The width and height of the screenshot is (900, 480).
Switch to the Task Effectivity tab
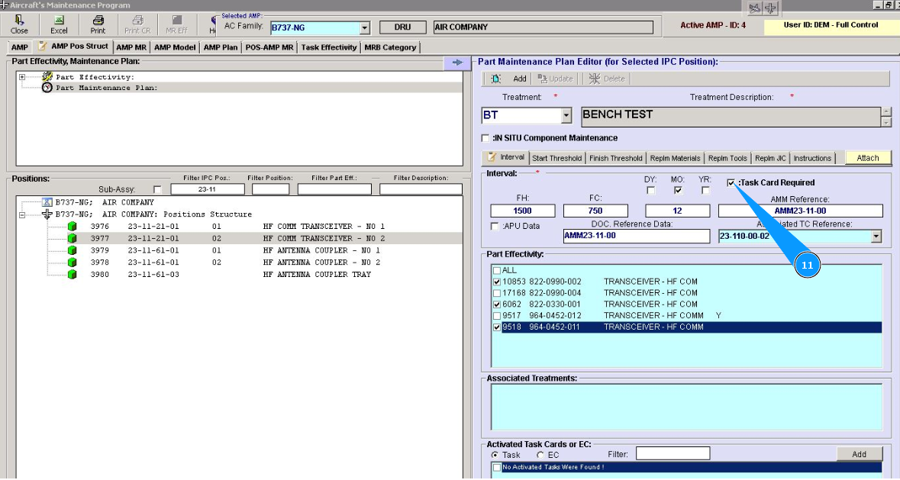click(329, 47)
